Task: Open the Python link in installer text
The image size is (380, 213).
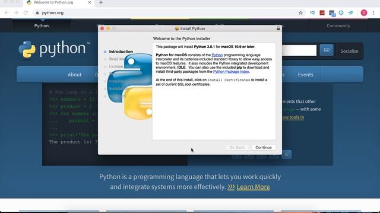Action: click(217, 55)
